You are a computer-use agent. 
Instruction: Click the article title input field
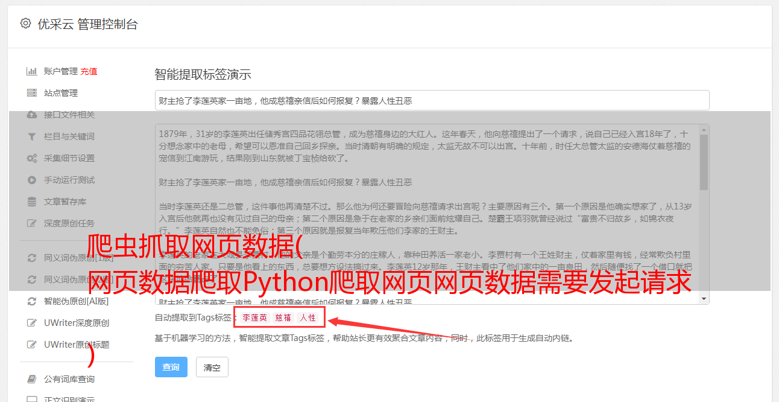tap(432, 100)
